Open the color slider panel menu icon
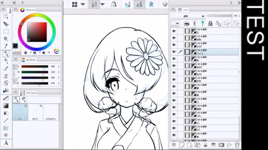The image size is (268, 150). (15, 59)
